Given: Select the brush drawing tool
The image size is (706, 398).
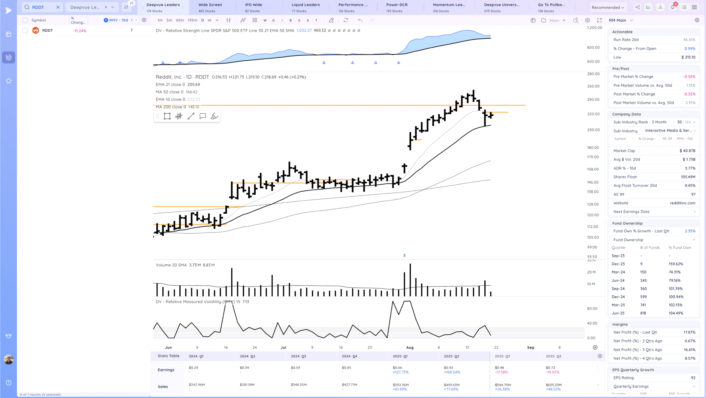Looking at the screenshot, I should click(215, 116).
